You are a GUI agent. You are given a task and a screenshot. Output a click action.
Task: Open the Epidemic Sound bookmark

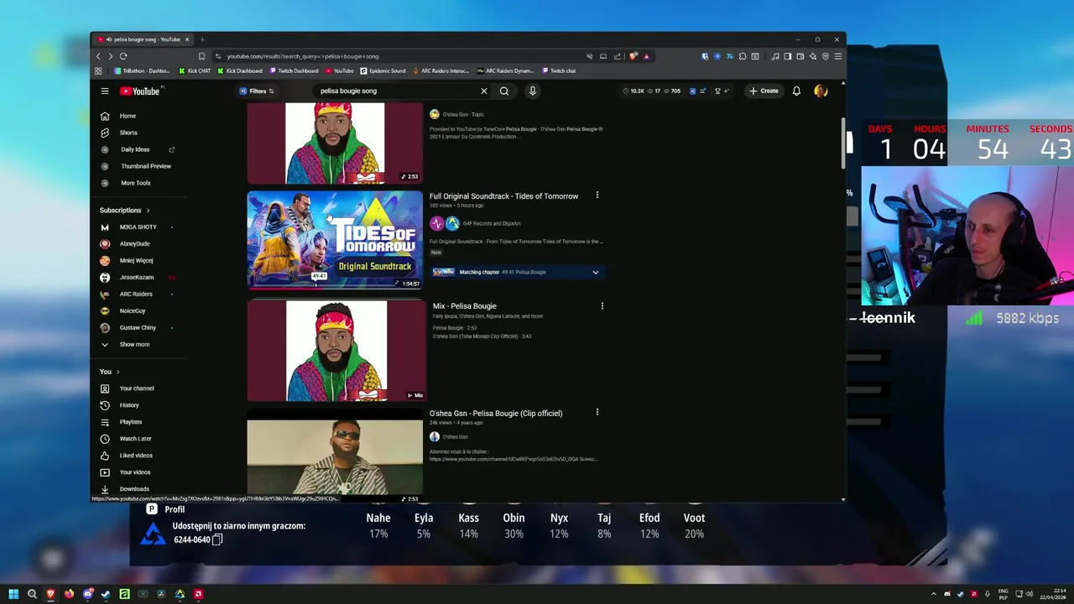383,71
